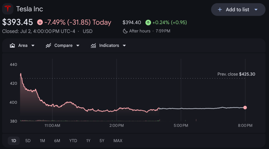Click the moon After hours icon
This screenshot has height=149, width=269.
(x=125, y=31)
